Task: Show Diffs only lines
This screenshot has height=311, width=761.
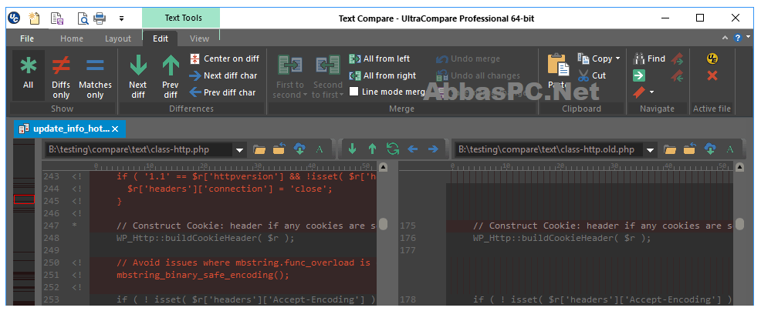Action: tap(61, 78)
